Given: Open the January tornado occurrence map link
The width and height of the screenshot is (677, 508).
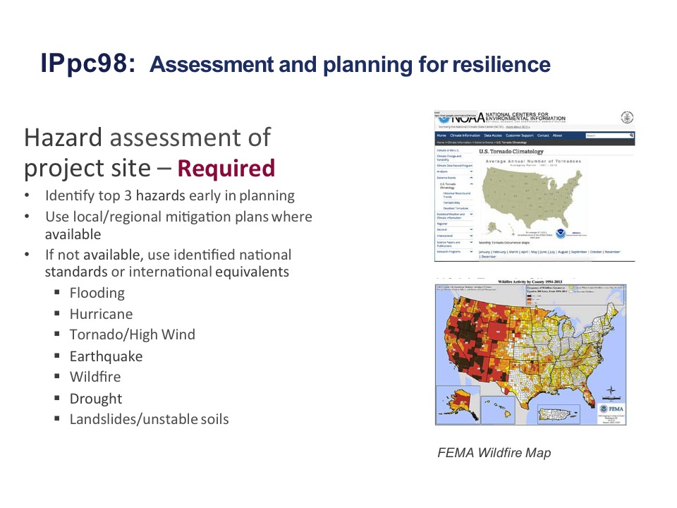Looking at the screenshot, I should (x=486, y=251).
